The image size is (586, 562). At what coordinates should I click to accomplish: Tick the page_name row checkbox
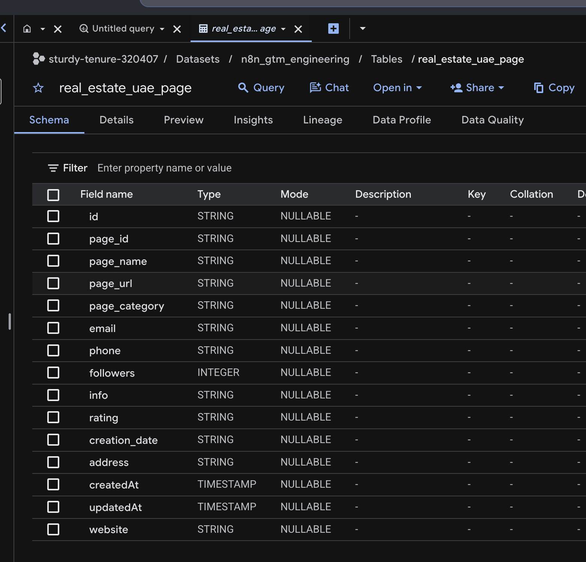(53, 261)
